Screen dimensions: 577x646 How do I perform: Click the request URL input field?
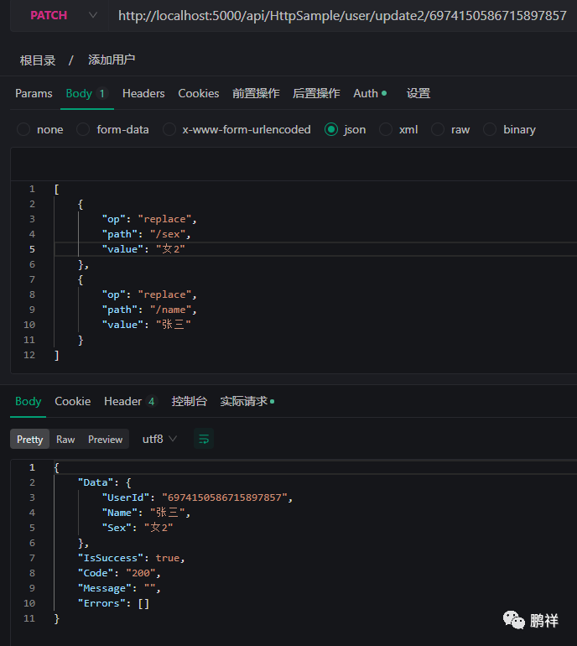[x=342, y=16]
